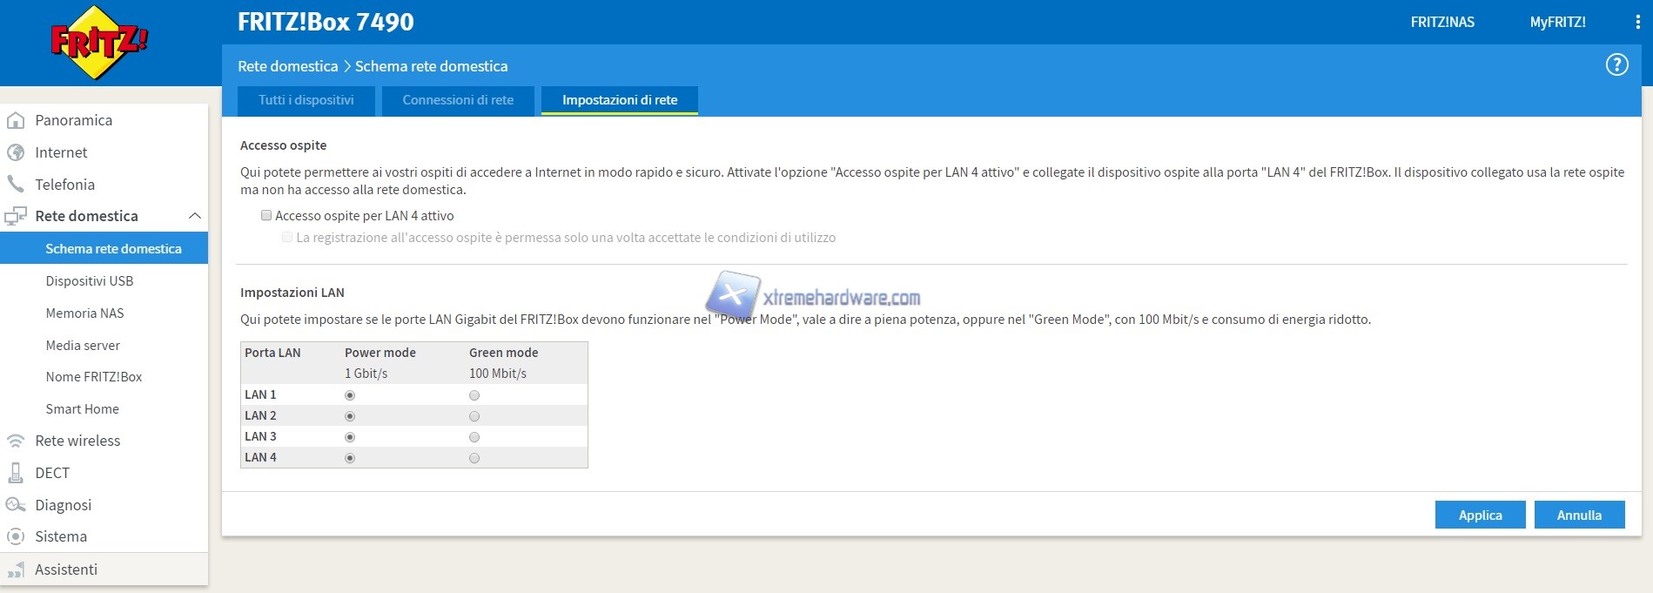The height and width of the screenshot is (593, 1653).
Task: Click the Rete wireless wifi icon
Action: point(16,441)
